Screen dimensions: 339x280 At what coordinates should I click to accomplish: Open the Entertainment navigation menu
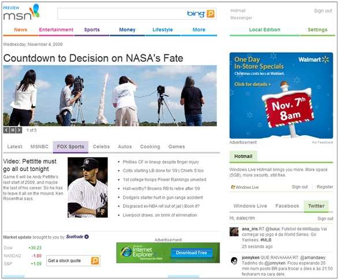56,30
